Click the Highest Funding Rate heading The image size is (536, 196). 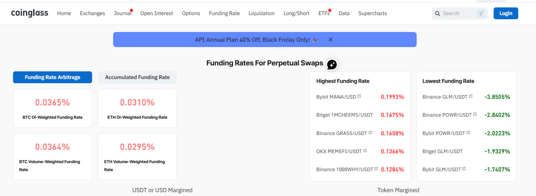point(343,81)
